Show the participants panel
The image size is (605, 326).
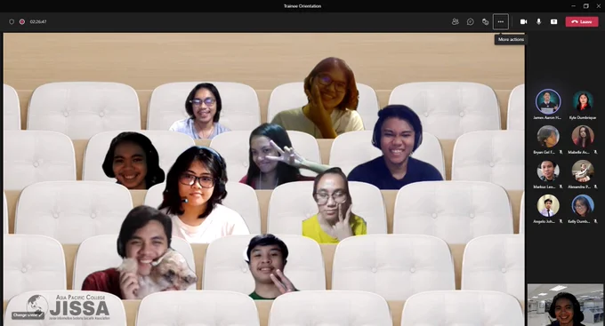[x=456, y=21]
